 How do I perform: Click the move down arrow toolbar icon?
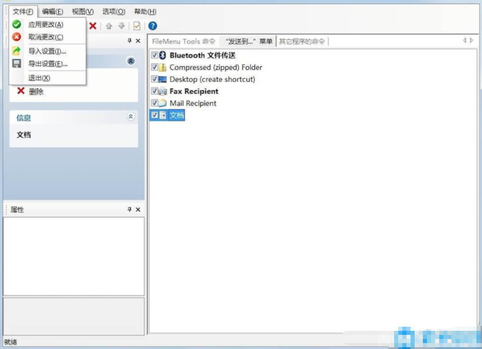pyautogui.click(x=122, y=26)
